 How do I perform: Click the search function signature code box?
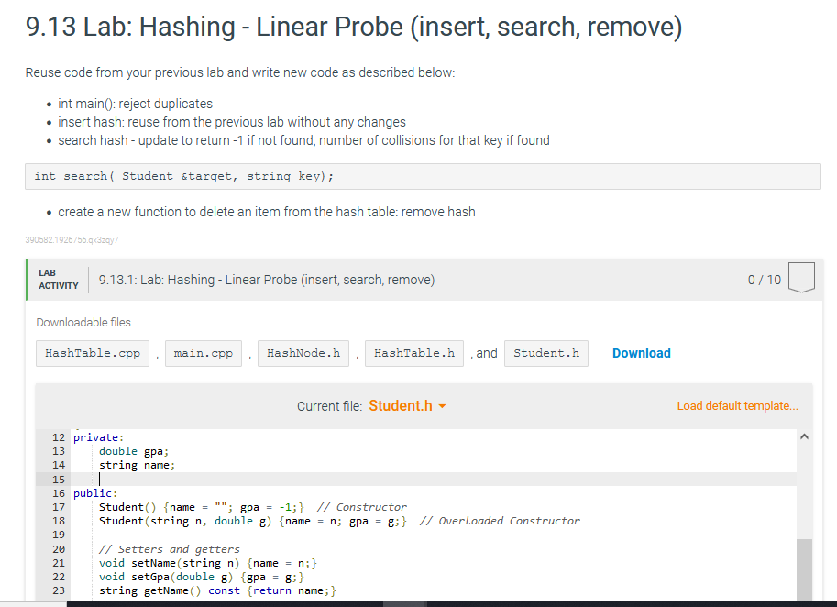pos(422,176)
